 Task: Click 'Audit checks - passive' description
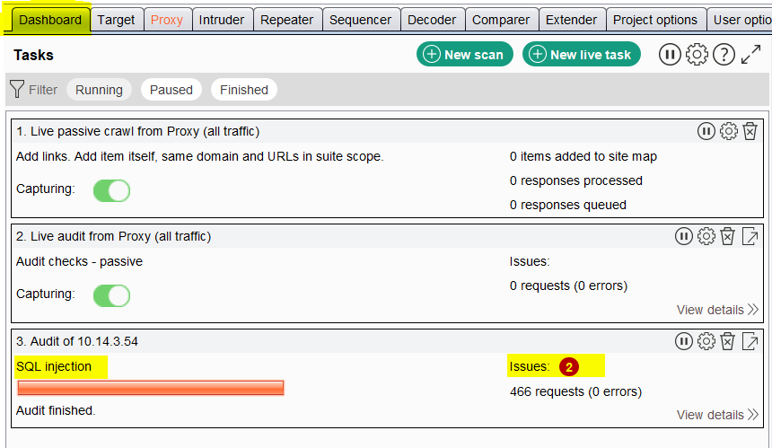point(79,261)
